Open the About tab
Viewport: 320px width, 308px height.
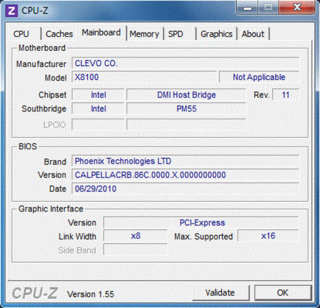tap(253, 34)
